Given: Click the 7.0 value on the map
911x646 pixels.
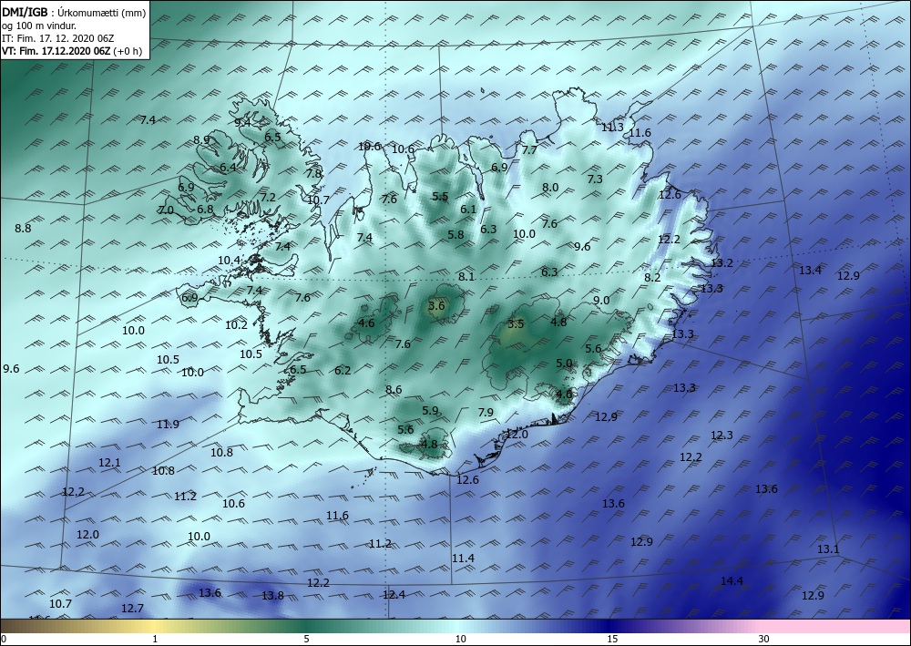Looking at the screenshot, I should 166,210.
